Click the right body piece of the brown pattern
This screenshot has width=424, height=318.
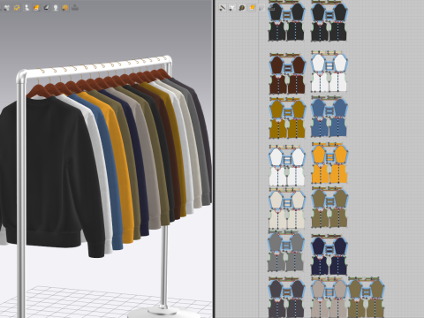click(296, 85)
